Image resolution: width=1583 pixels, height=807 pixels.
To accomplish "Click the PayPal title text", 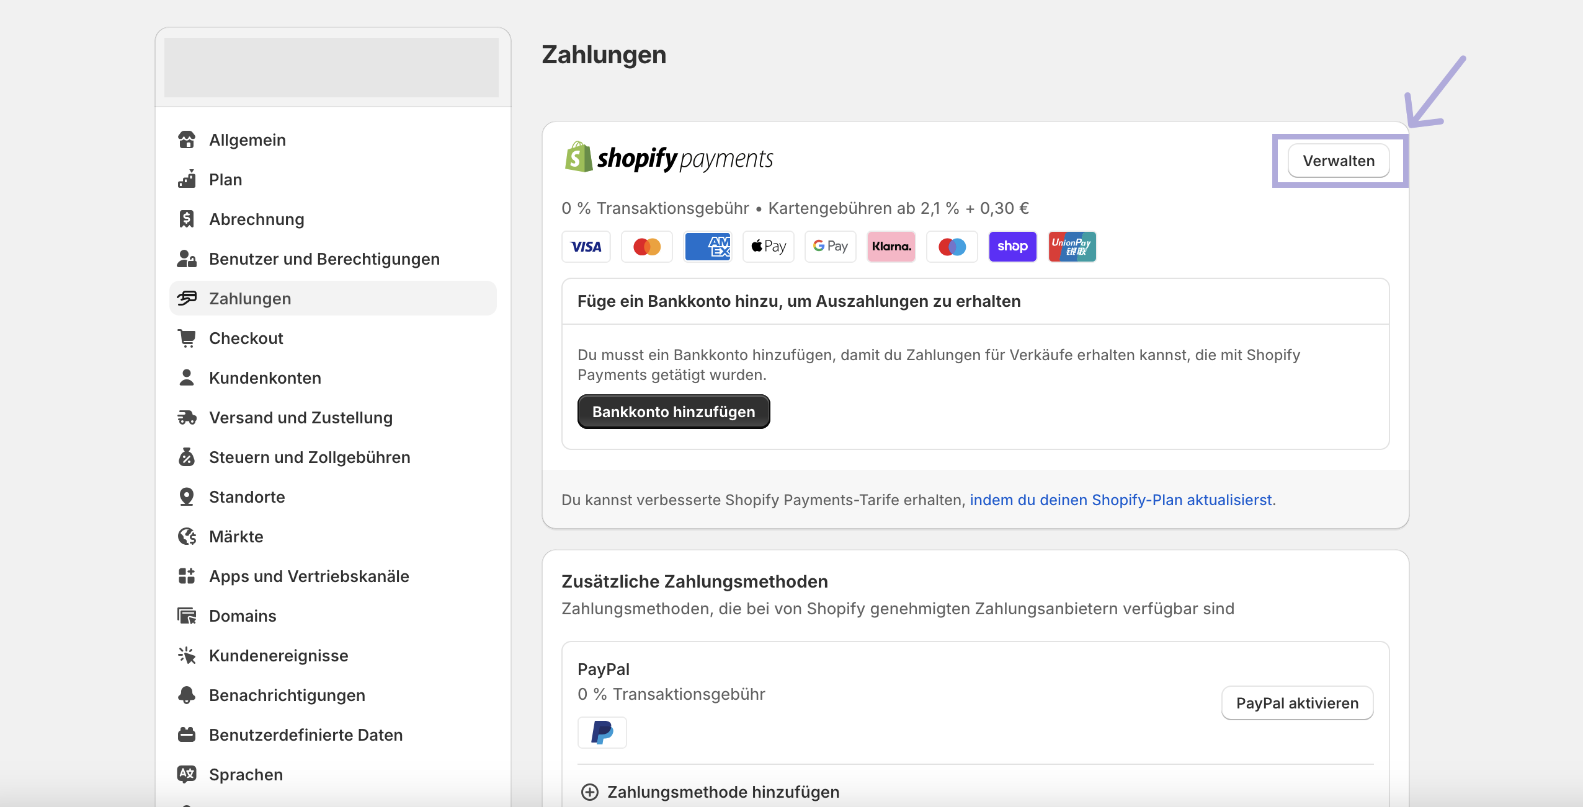I will [603, 670].
